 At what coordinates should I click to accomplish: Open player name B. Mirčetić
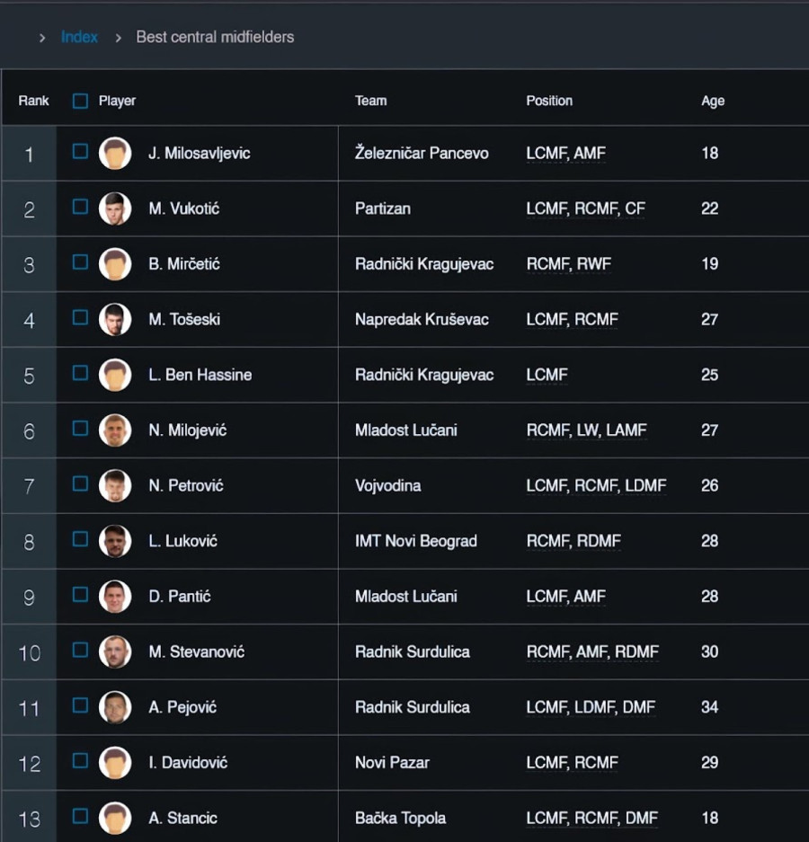coord(183,264)
